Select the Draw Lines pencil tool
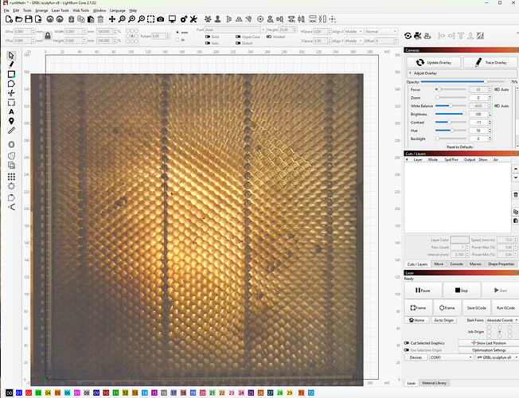 11,64
